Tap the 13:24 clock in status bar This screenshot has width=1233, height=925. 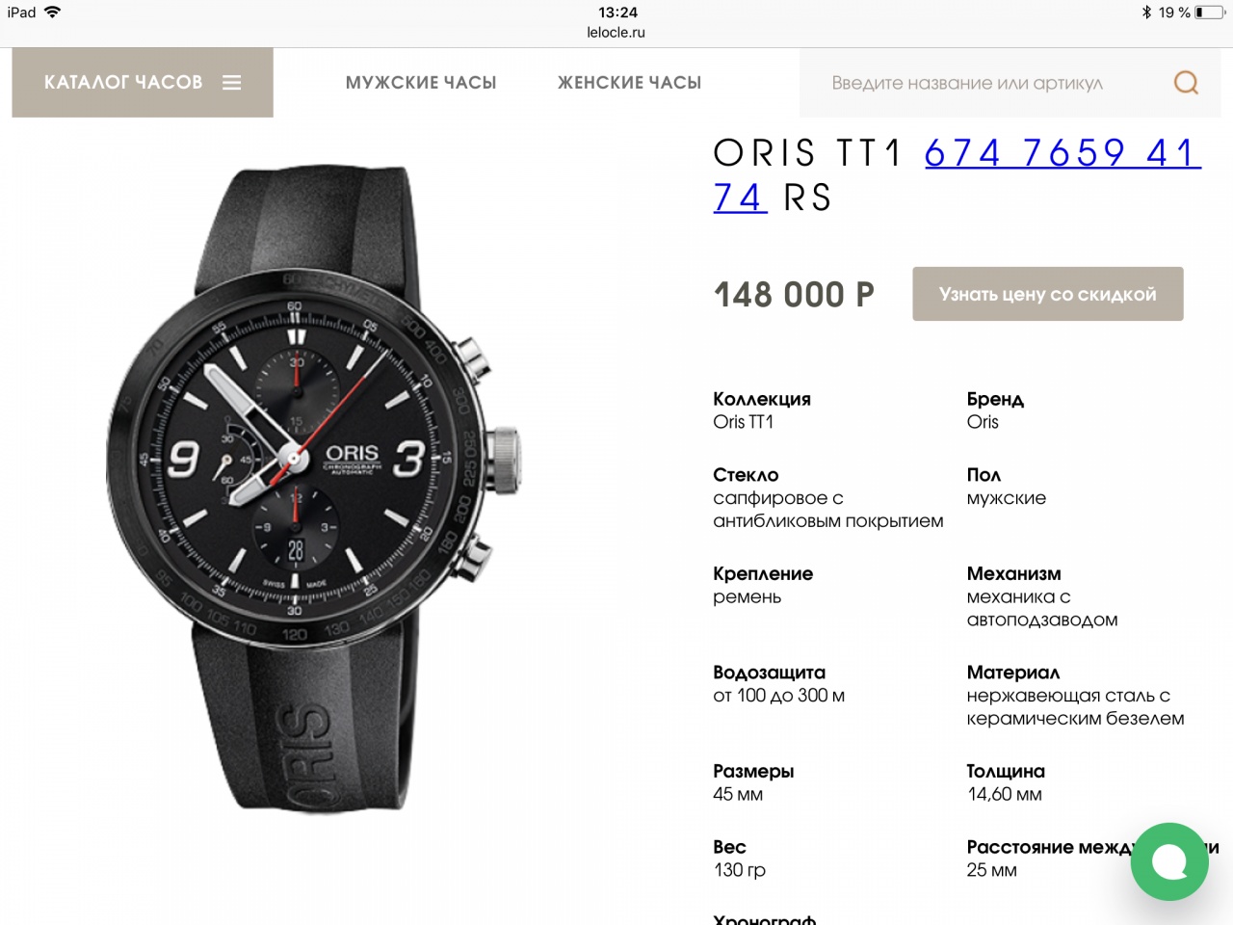(x=617, y=13)
